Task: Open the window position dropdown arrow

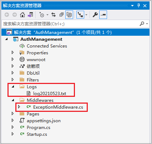Action: tap(132, 6)
